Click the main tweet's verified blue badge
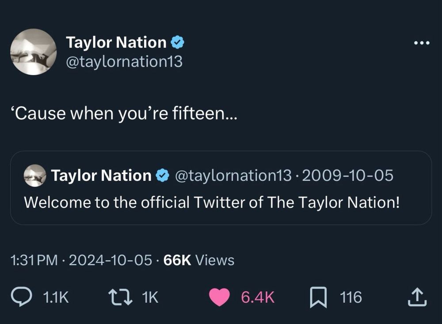442x324 pixels. [x=178, y=43]
